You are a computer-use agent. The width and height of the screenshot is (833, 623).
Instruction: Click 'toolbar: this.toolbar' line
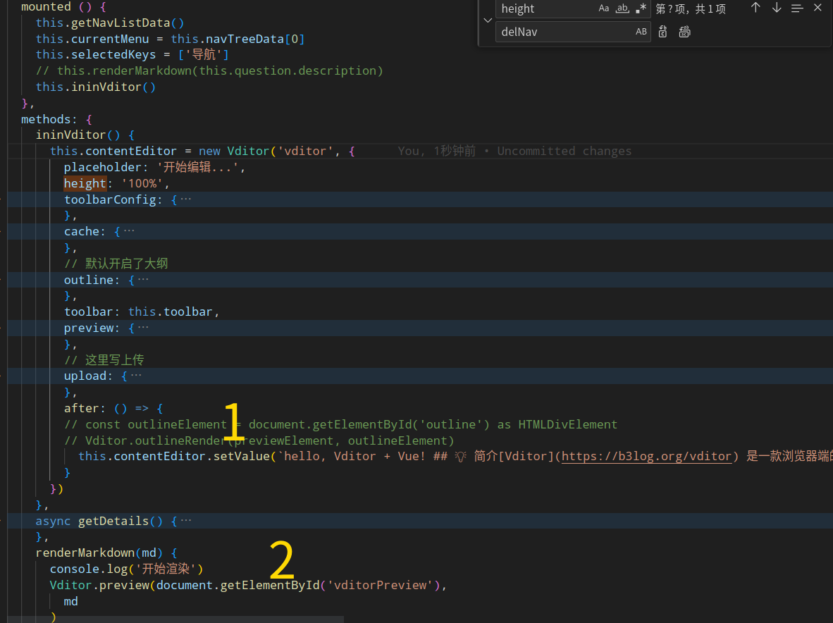point(142,311)
